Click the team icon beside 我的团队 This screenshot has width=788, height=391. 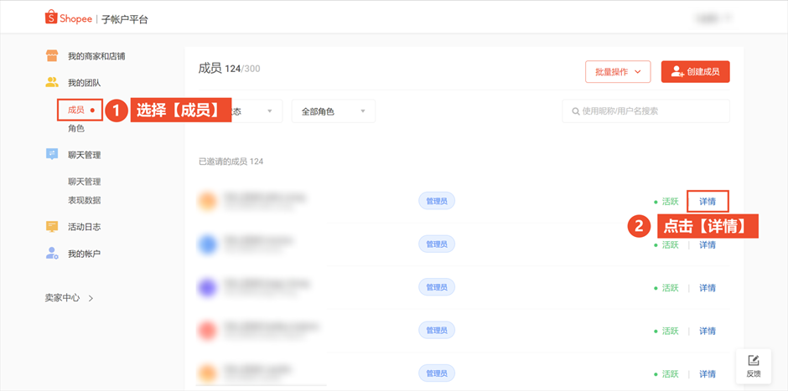(52, 82)
